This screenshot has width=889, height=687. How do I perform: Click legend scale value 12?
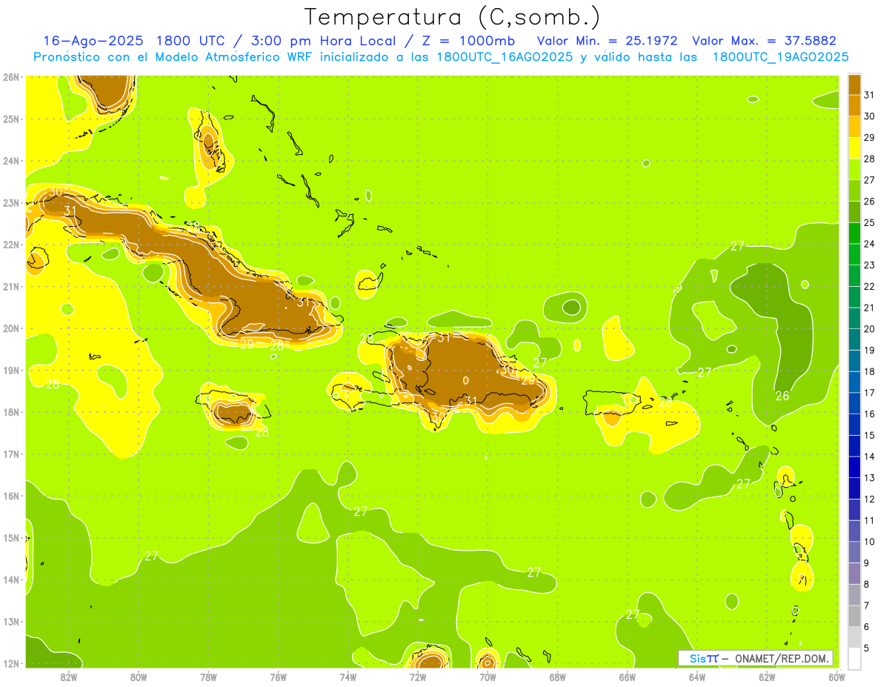coord(869,499)
